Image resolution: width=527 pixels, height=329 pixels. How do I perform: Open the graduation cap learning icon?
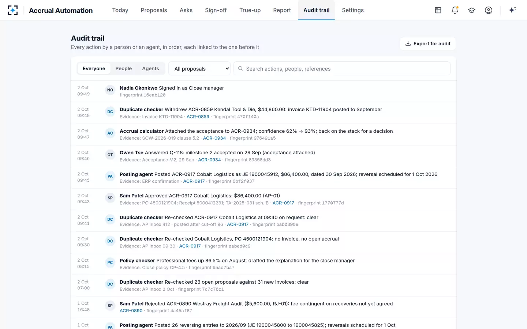coord(472,10)
